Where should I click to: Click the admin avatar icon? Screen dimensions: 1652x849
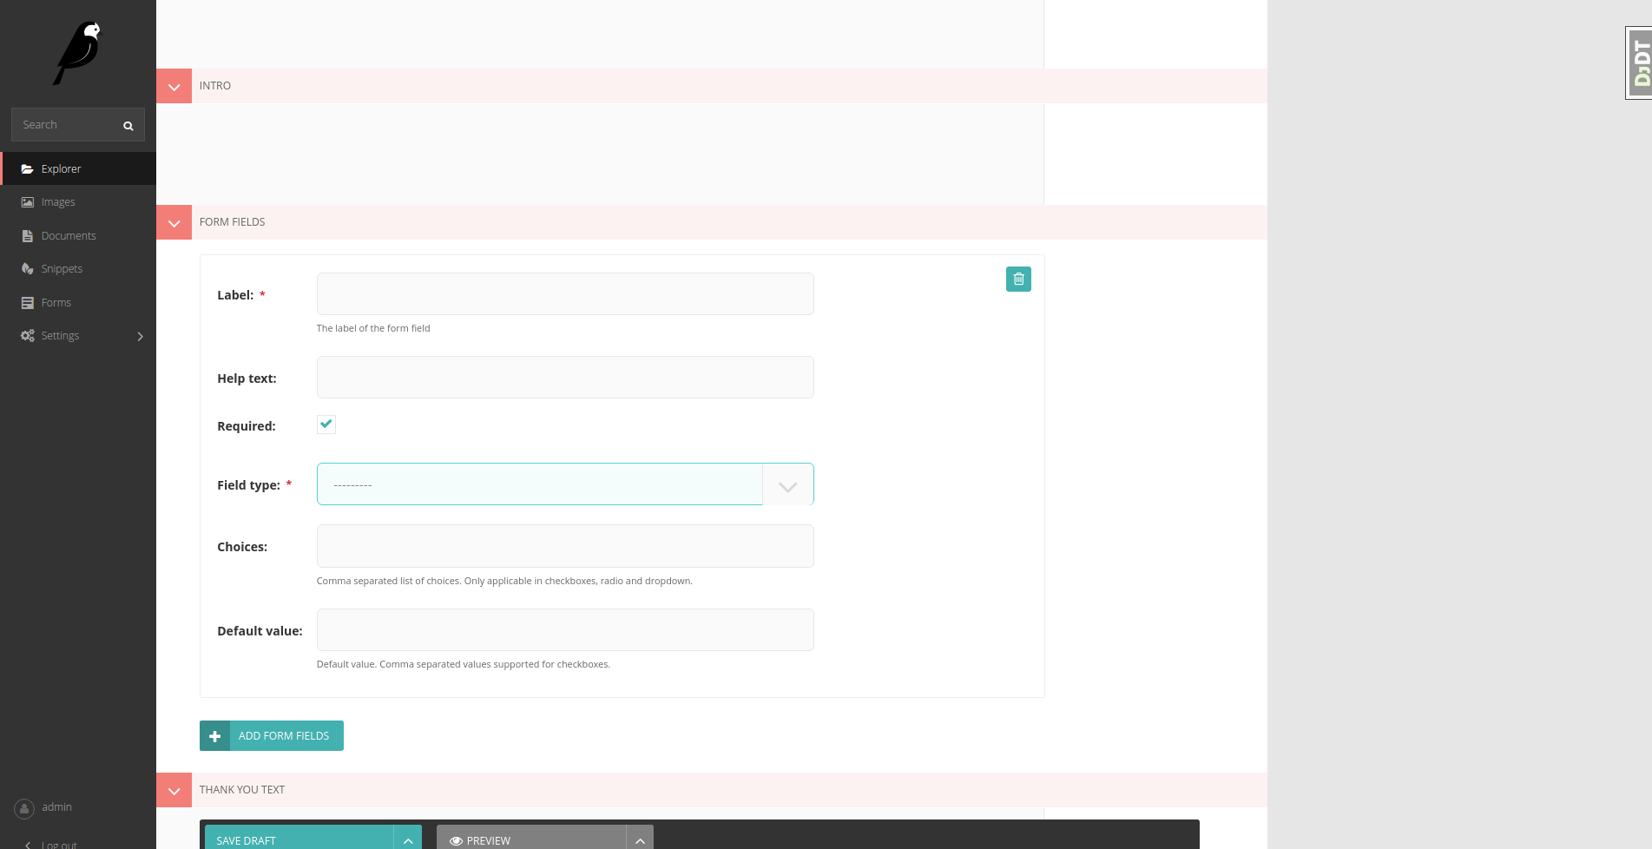tap(24, 808)
